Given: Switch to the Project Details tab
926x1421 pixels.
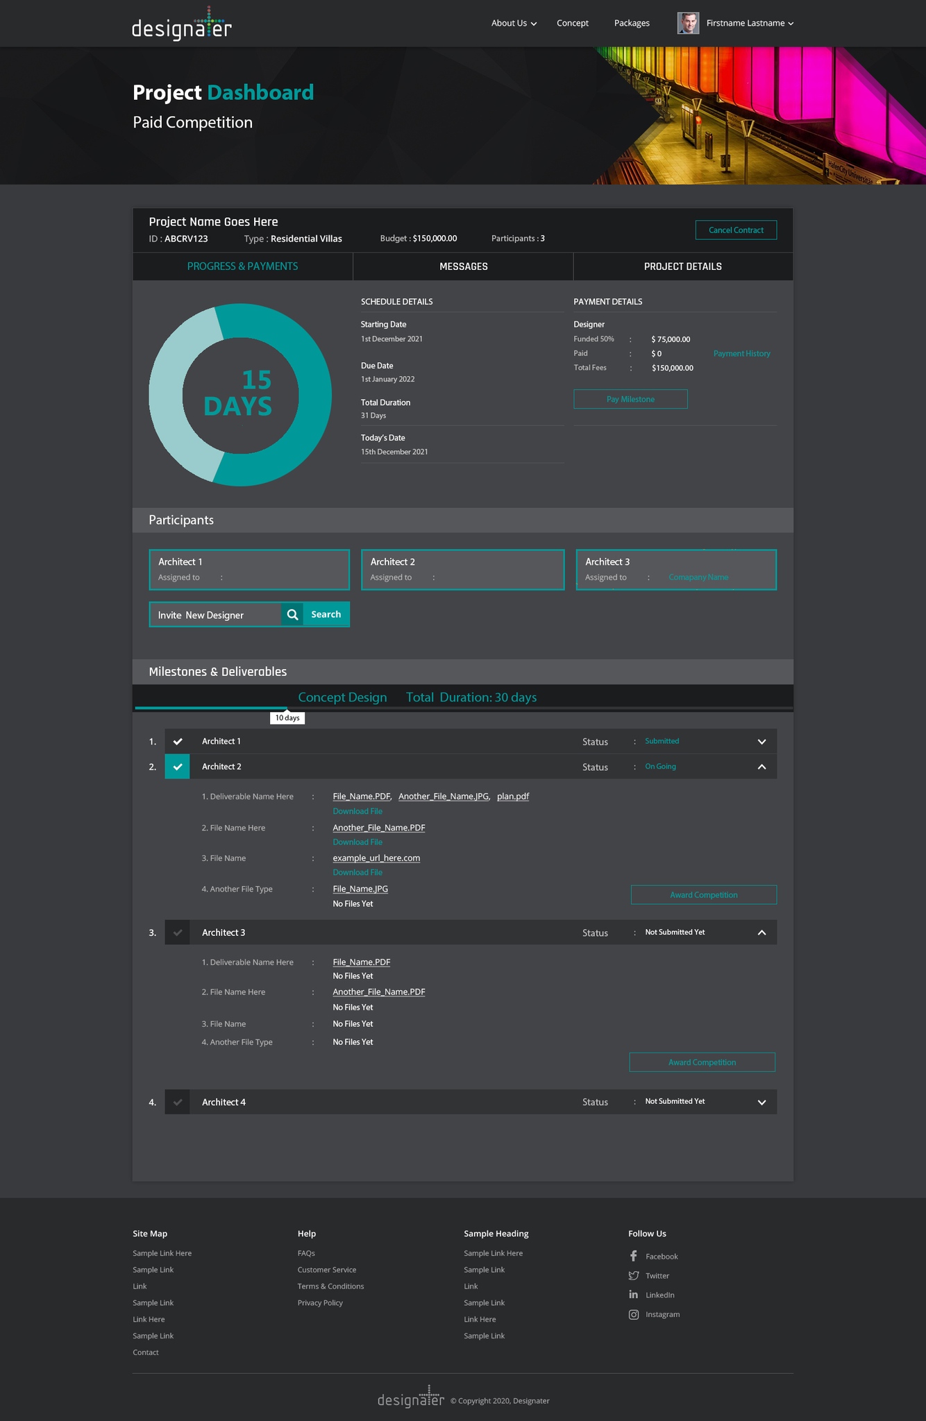Looking at the screenshot, I should [683, 266].
